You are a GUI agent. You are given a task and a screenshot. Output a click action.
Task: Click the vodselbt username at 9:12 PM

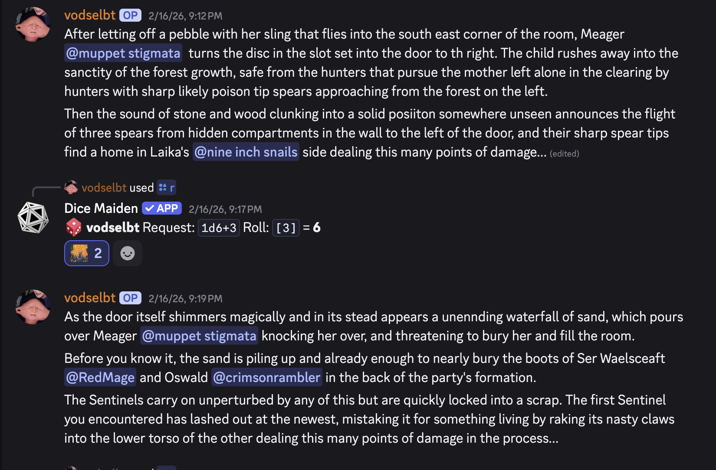tap(90, 15)
